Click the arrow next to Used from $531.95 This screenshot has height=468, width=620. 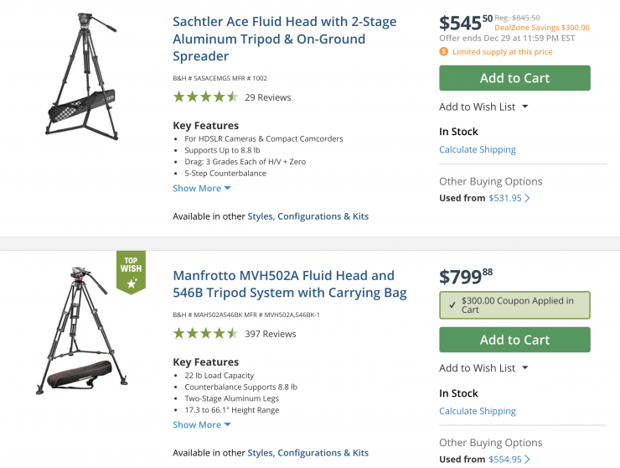527,199
